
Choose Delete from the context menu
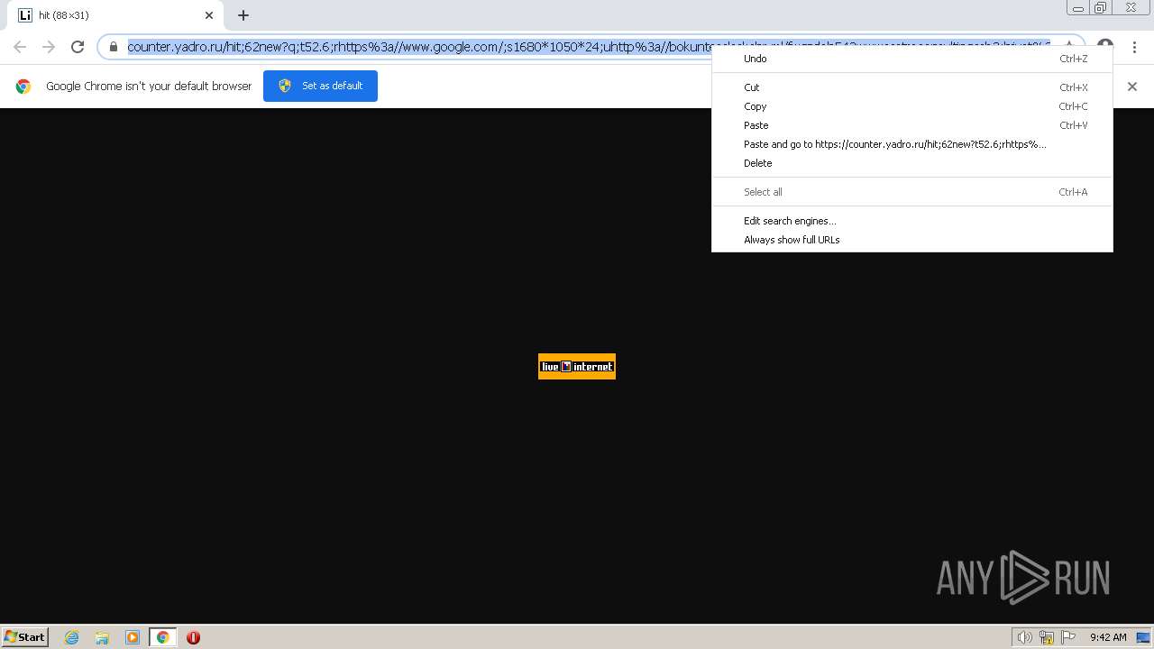coord(912,163)
